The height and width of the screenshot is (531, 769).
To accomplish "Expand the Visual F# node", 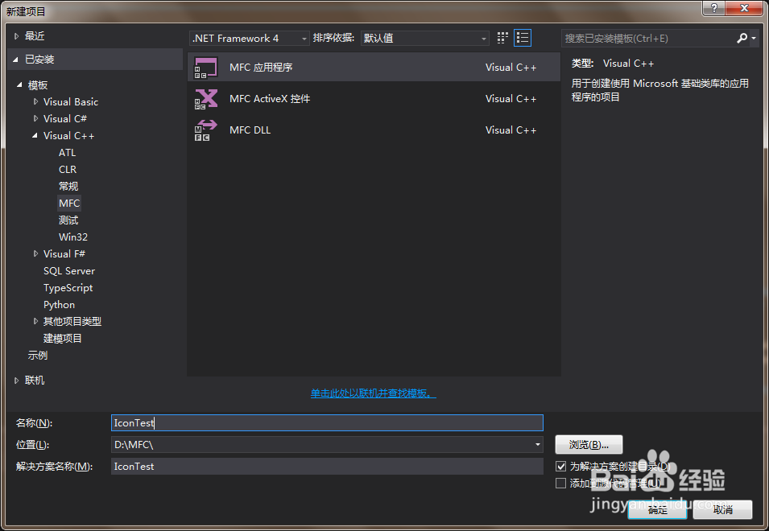I will [x=35, y=253].
